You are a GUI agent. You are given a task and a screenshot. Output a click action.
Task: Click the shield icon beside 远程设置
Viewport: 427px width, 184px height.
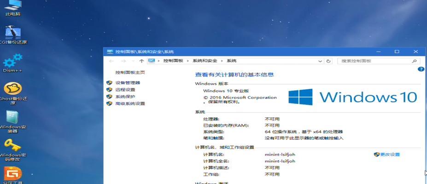(109, 90)
